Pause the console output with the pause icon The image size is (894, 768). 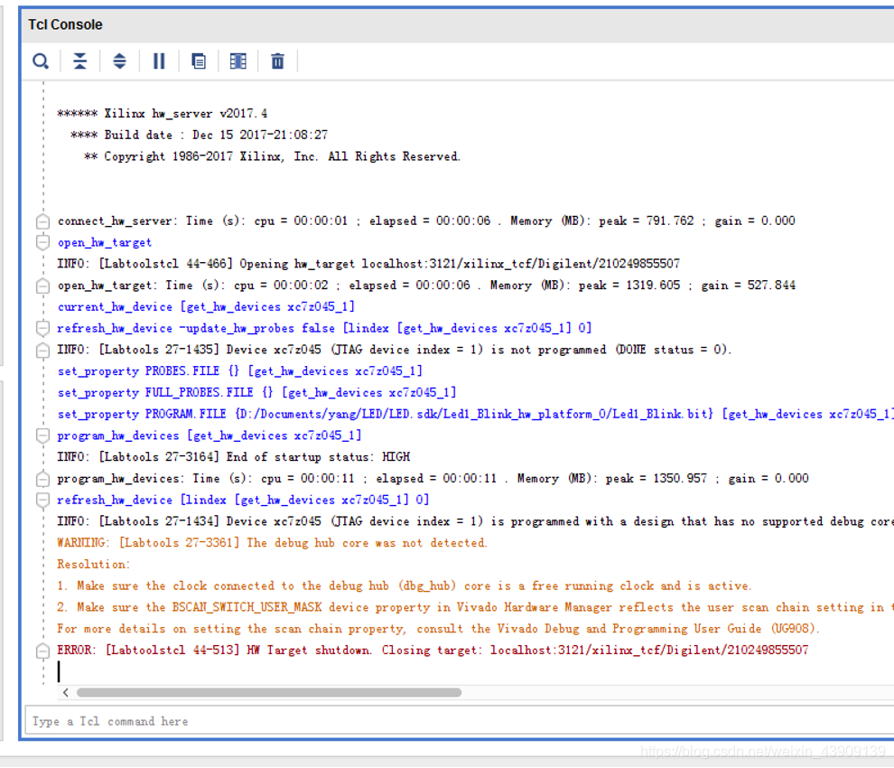[159, 61]
